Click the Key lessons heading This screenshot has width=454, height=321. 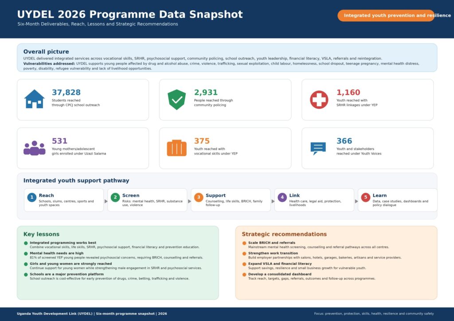pyautogui.click(x=41, y=234)
